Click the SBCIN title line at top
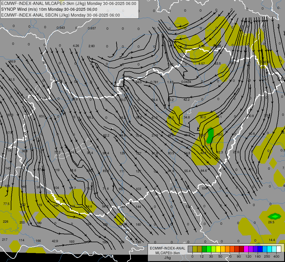Screen dimensions: 285x262 [61, 15]
